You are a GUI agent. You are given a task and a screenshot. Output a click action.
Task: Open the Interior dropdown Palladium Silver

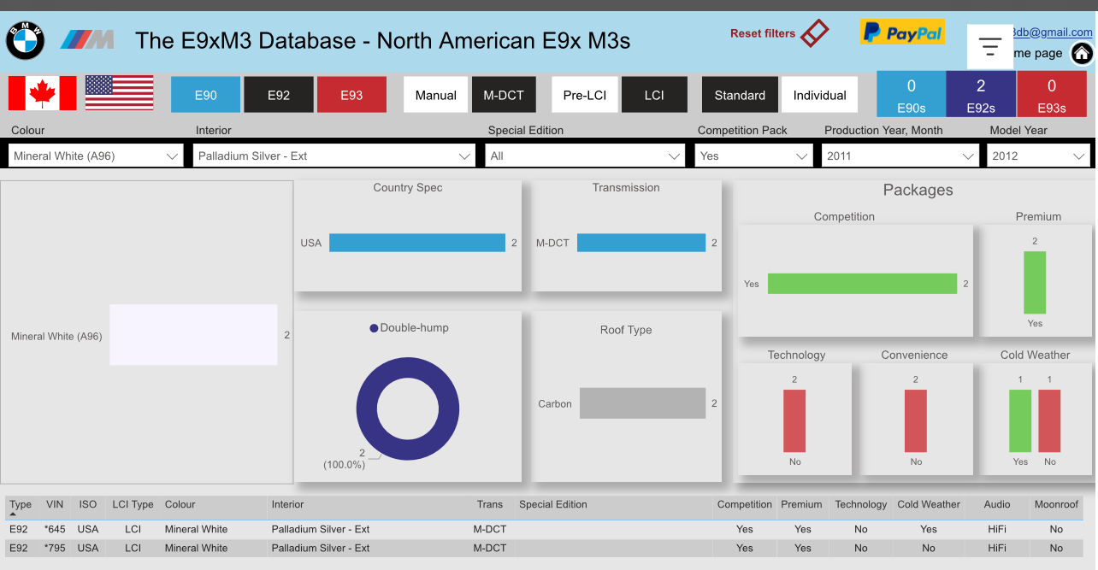click(x=334, y=156)
